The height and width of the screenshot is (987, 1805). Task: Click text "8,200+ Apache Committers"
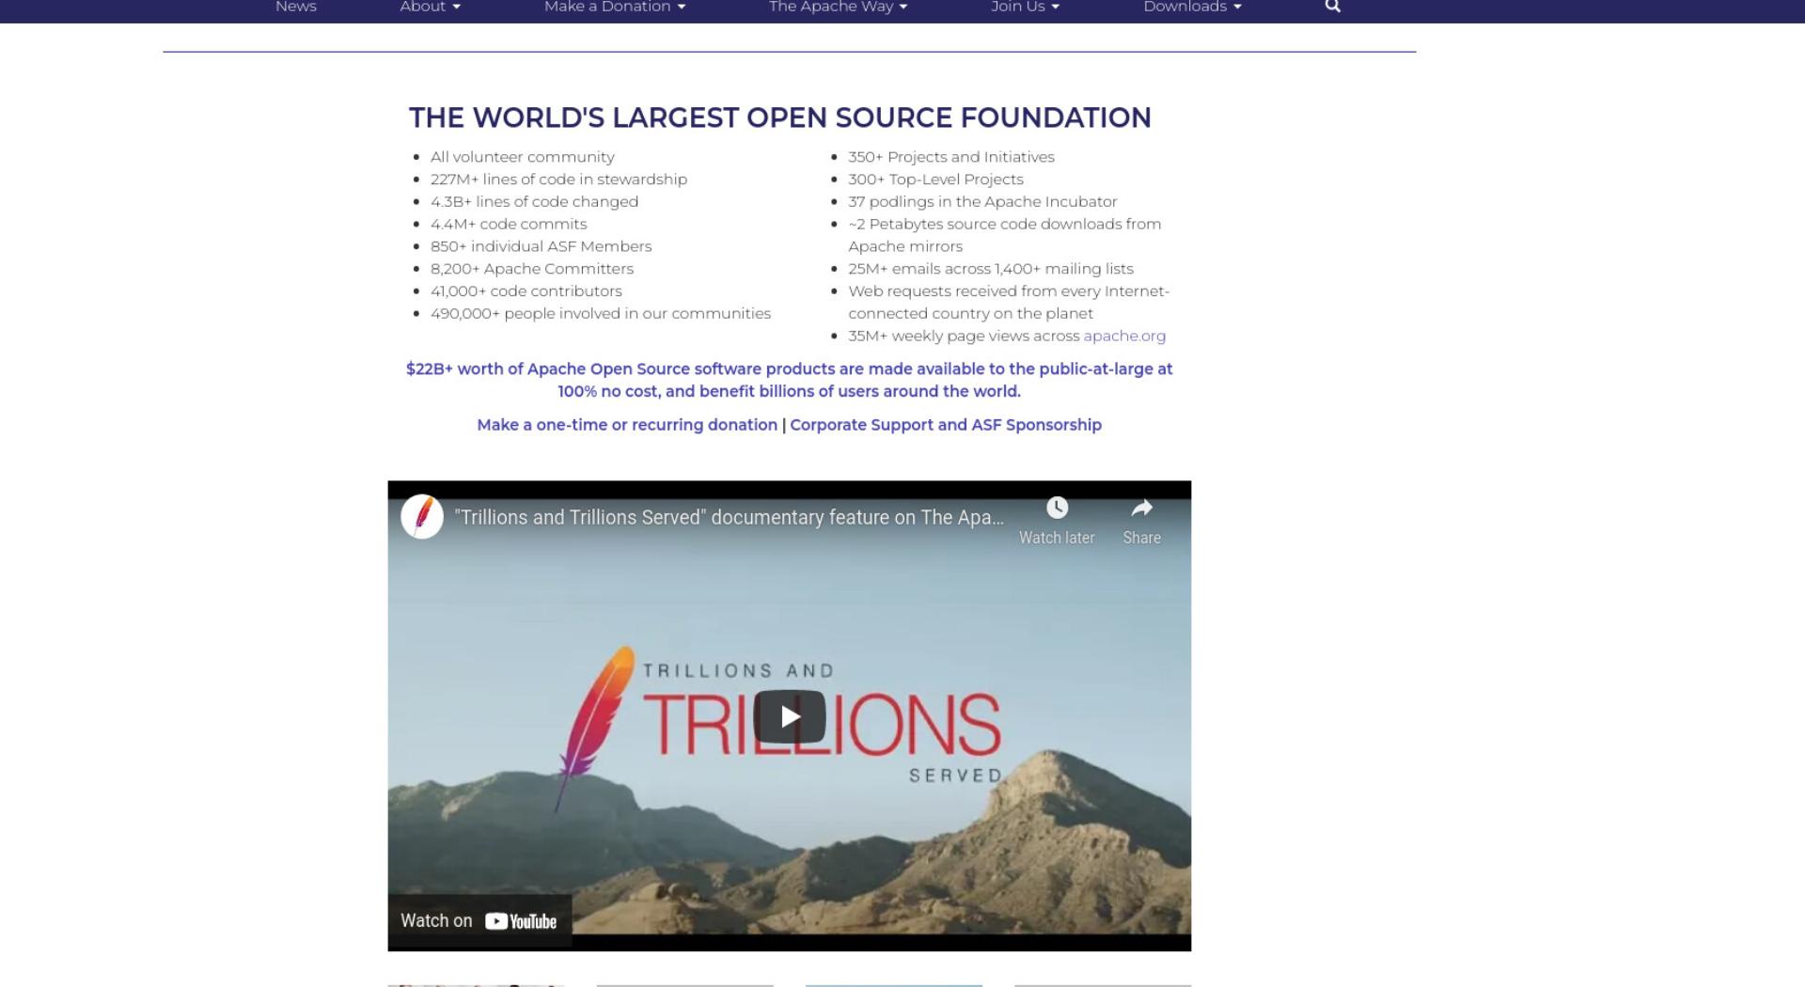(532, 269)
